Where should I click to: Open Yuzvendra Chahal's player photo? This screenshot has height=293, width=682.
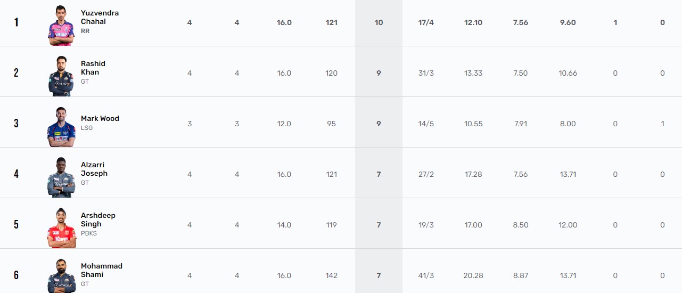[61, 25]
